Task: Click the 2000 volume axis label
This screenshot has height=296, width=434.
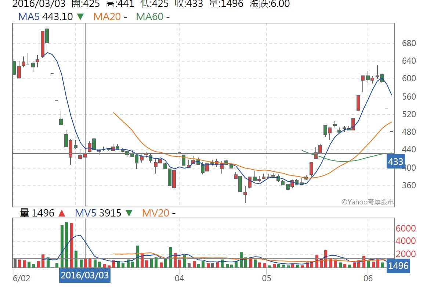Action: pyautogui.click(x=405, y=254)
